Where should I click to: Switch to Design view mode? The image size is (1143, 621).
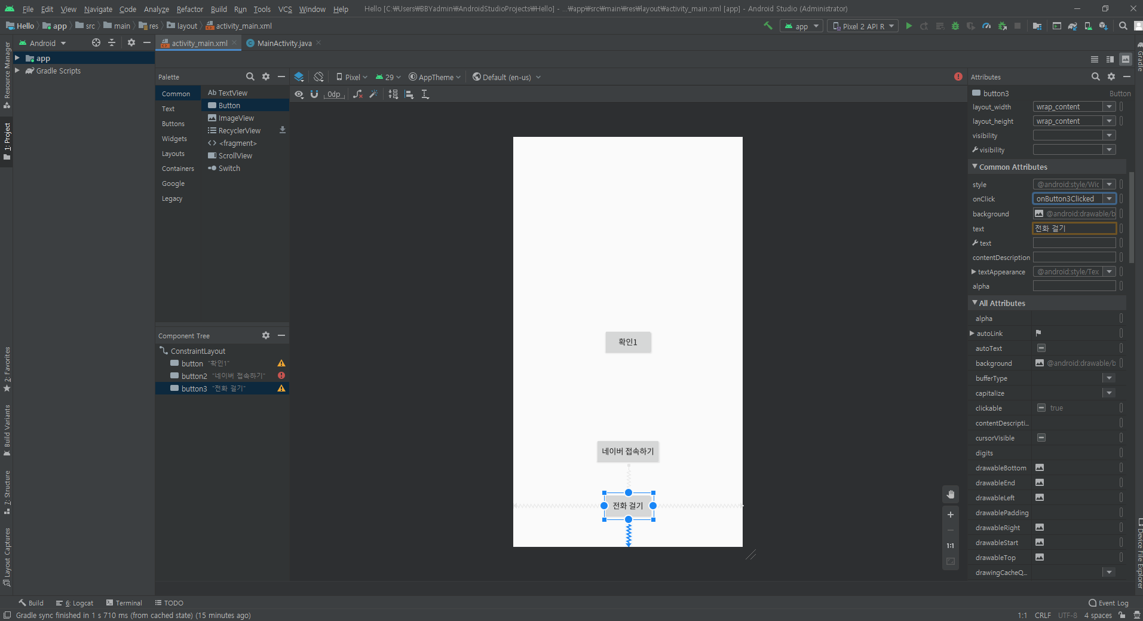[x=1126, y=59]
